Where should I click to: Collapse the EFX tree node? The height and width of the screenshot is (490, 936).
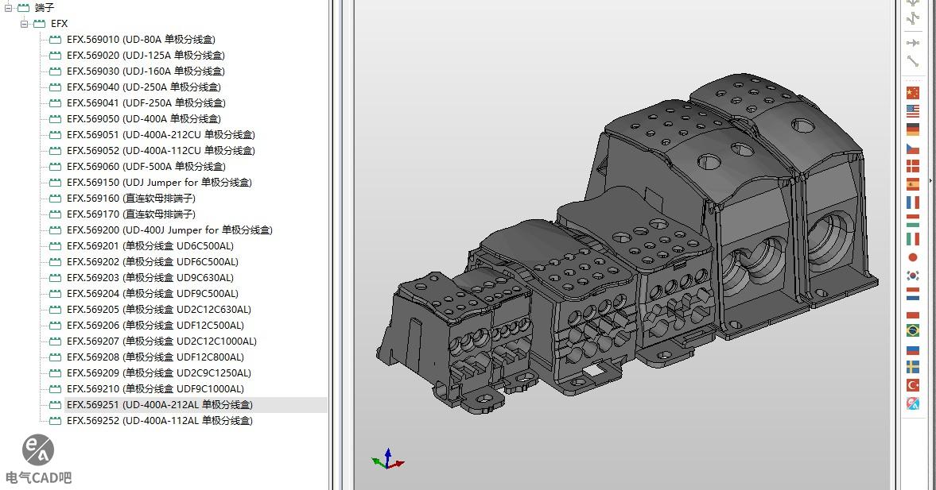25,24
